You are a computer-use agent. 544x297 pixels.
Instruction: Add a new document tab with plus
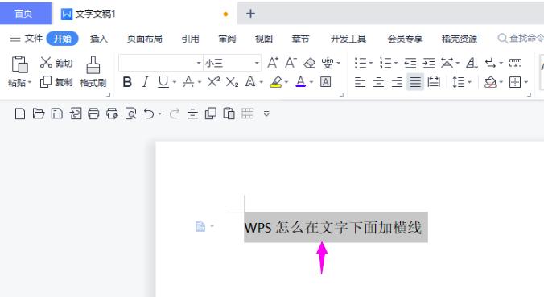coord(250,14)
